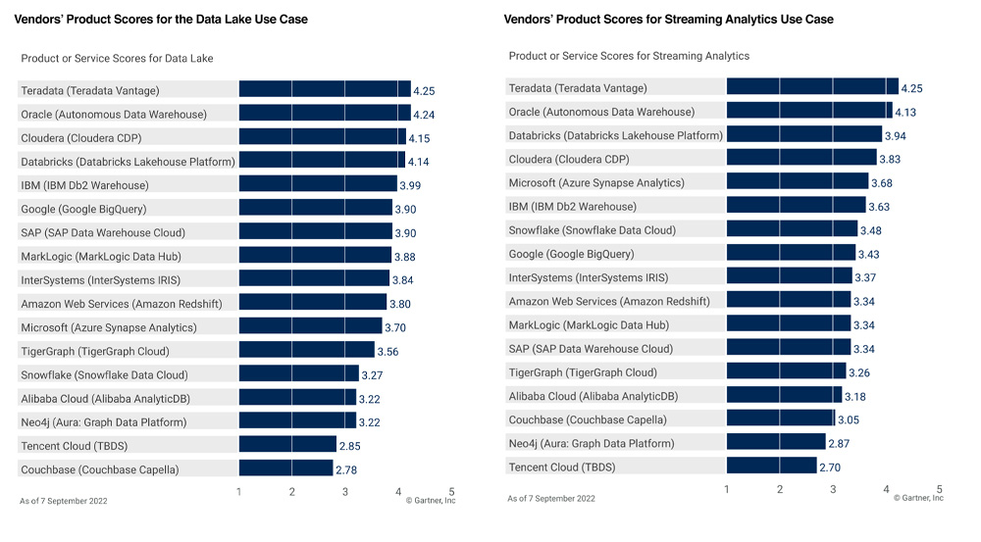Screen dimensions: 981x542
Task: Select Neo4j label in Data Lake chart
Action: click(103, 422)
